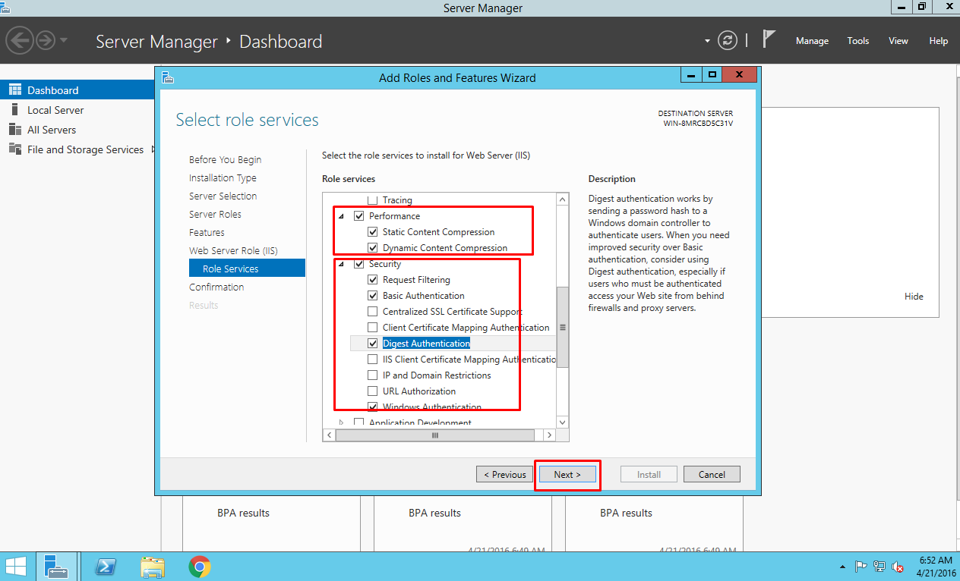960x581 pixels.
Task: Uncheck Basic Authentication
Action: tap(372, 296)
